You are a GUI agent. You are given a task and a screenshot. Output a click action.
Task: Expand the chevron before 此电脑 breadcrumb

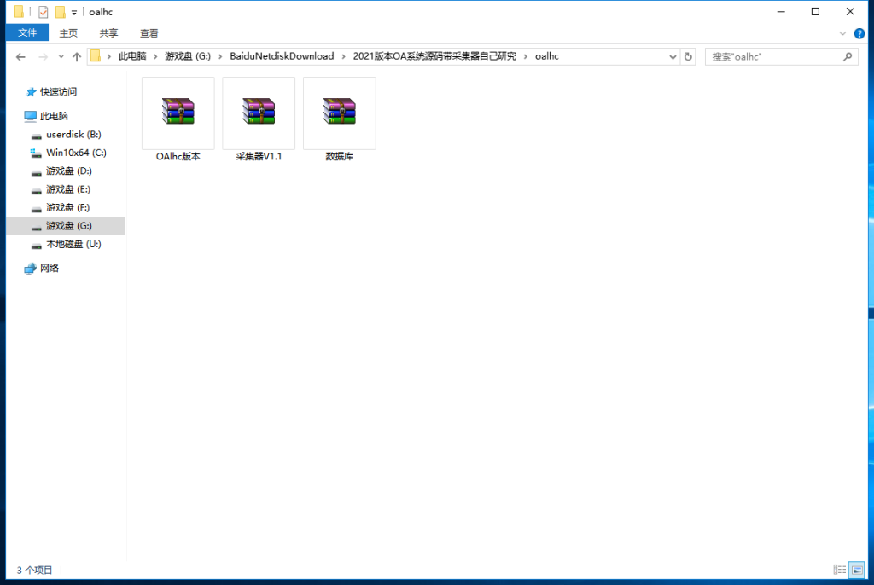coord(109,57)
